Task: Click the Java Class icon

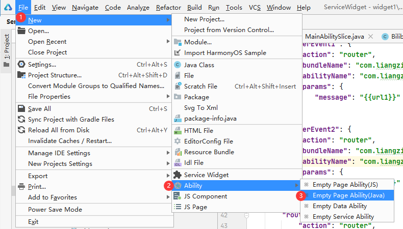Action: 178,65
